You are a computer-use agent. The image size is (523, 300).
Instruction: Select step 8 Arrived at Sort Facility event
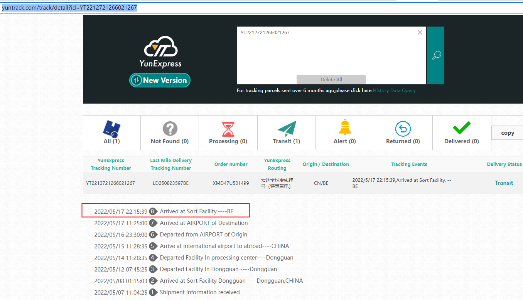point(196,211)
